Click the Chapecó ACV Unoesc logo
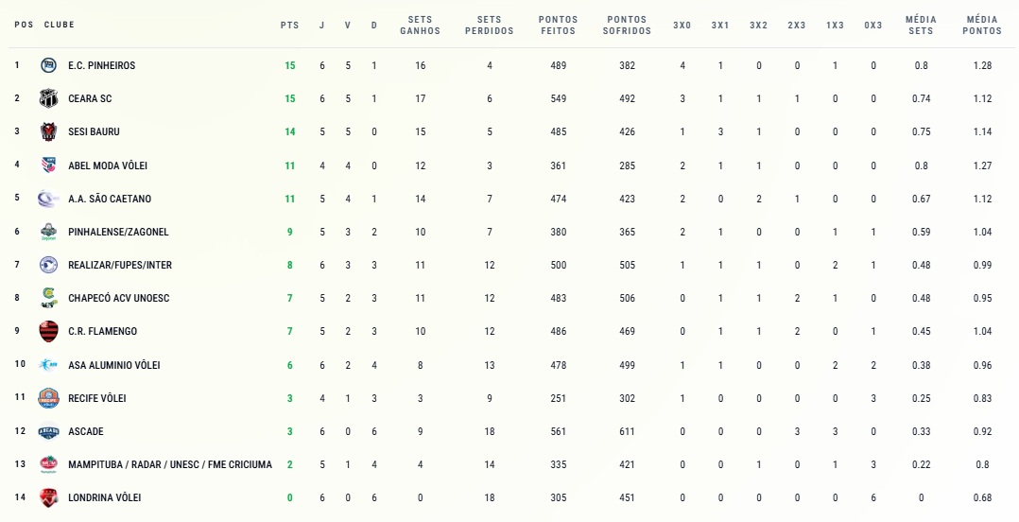 [x=48, y=298]
